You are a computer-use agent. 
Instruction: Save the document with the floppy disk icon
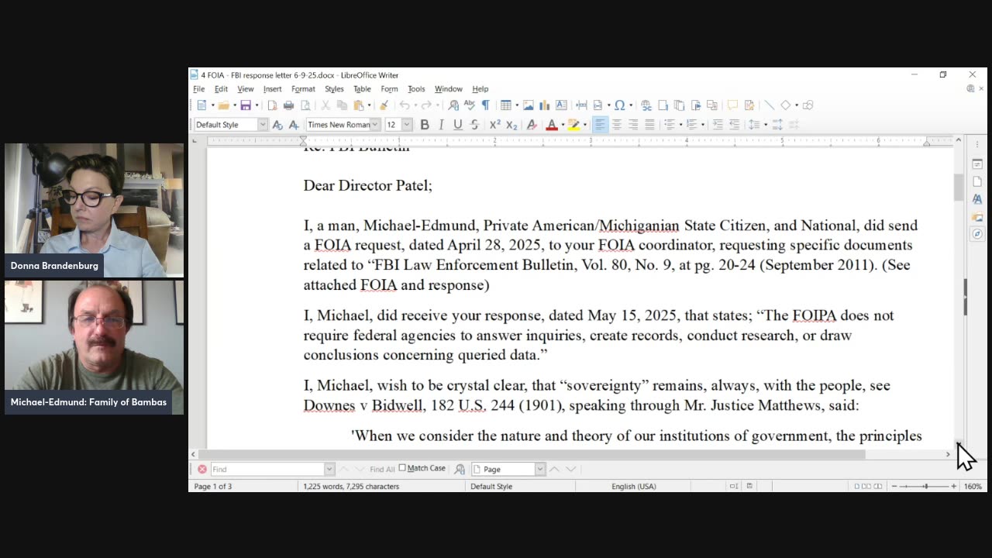[x=245, y=105]
